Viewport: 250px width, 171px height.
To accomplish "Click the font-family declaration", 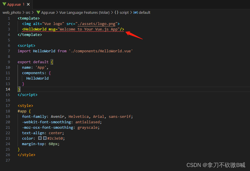I will (77, 117).
